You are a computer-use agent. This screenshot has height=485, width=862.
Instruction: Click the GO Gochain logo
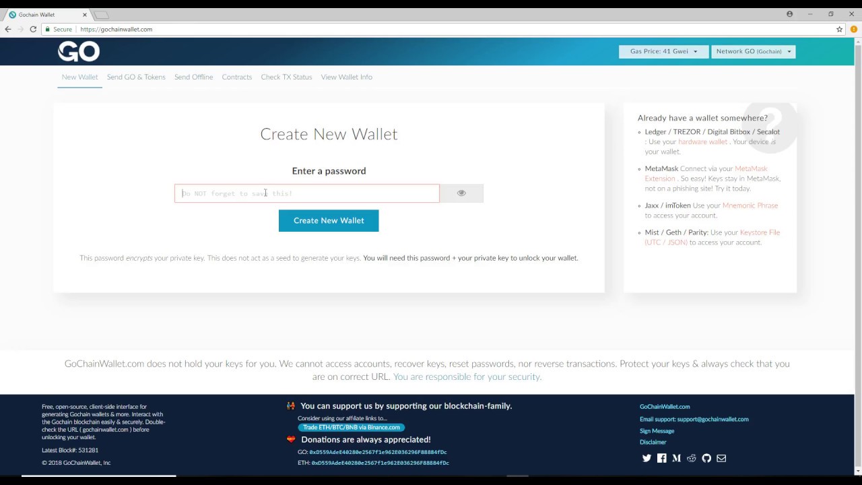pos(79,51)
